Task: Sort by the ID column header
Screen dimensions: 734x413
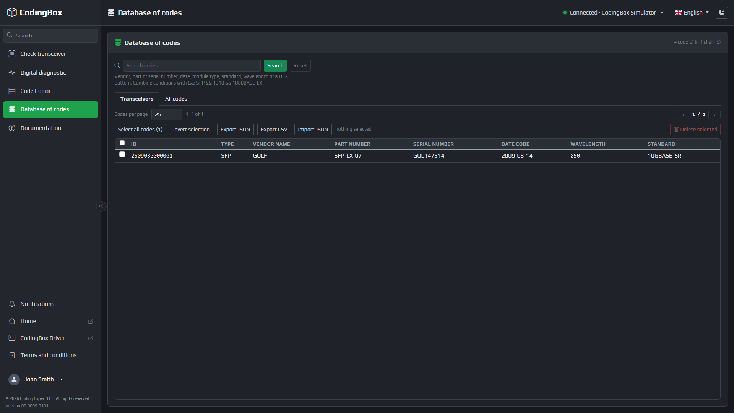Action: pos(134,144)
